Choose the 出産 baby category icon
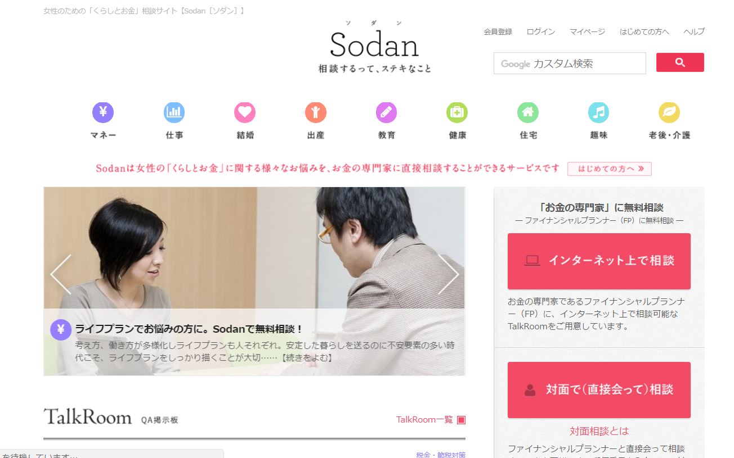 click(316, 113)
